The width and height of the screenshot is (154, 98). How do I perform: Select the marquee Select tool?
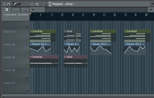[41, 4]
